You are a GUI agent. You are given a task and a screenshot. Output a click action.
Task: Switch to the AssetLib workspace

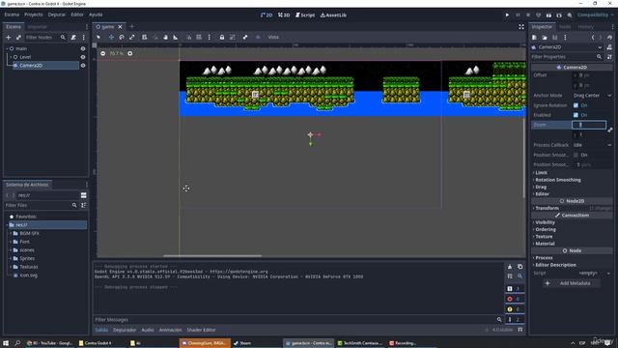(x=333, y=15)
